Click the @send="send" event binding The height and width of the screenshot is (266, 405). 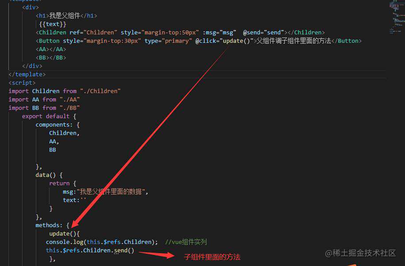[264, 33]
